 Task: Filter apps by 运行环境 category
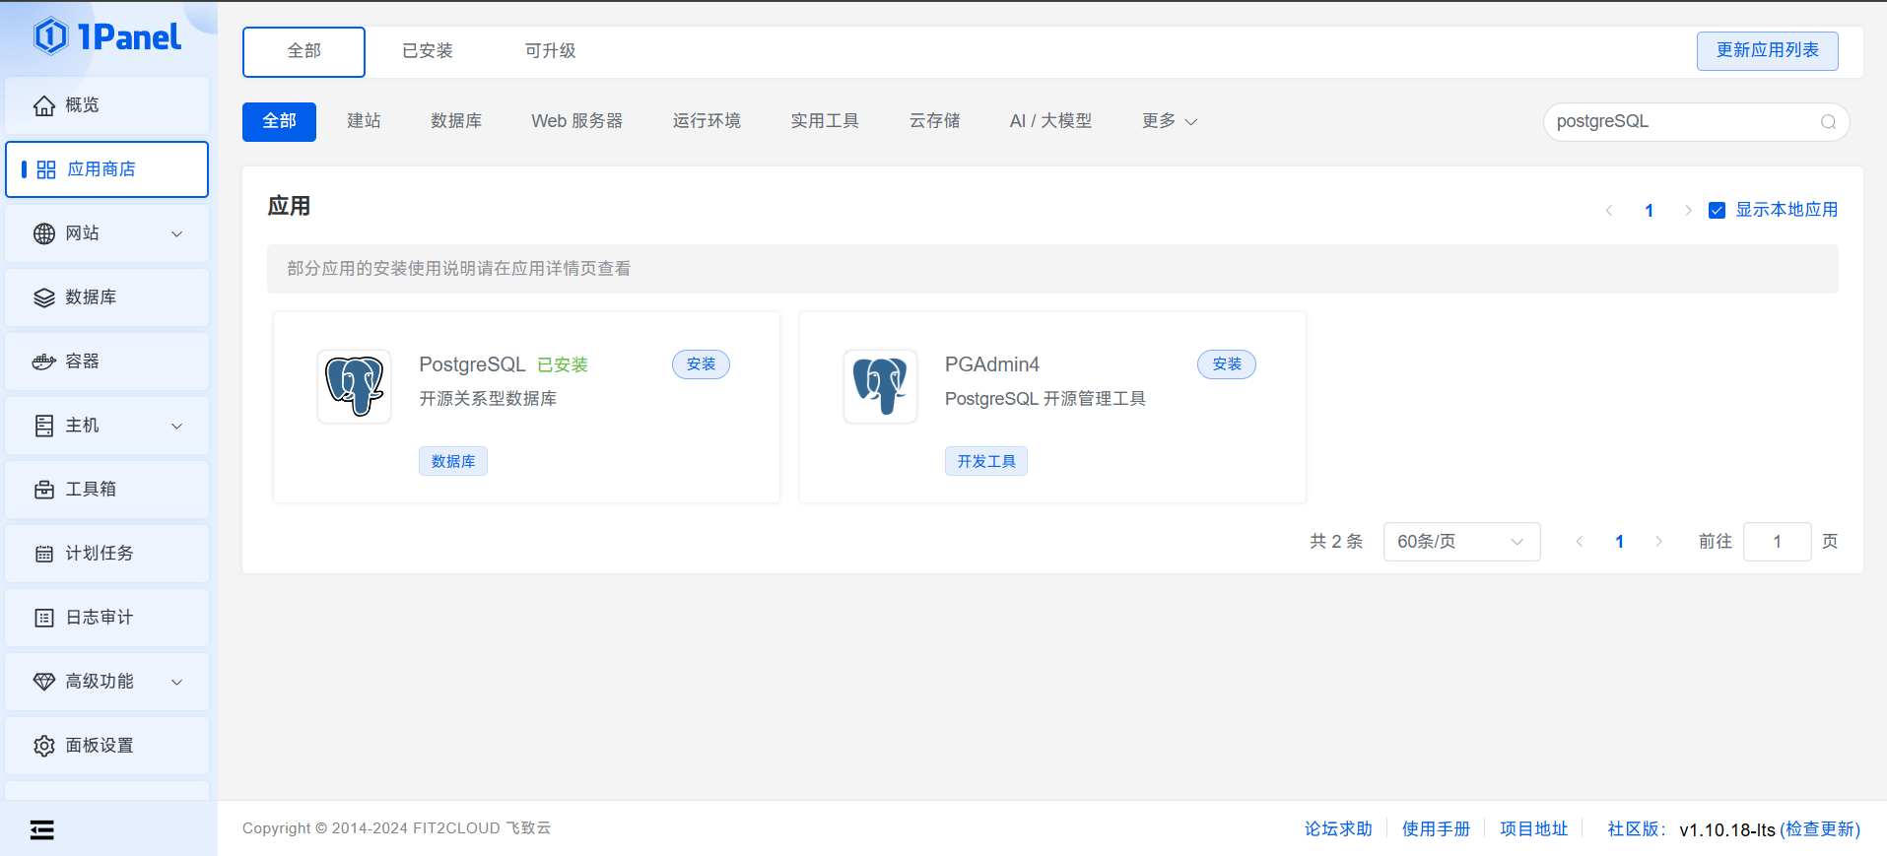[707, 121]
